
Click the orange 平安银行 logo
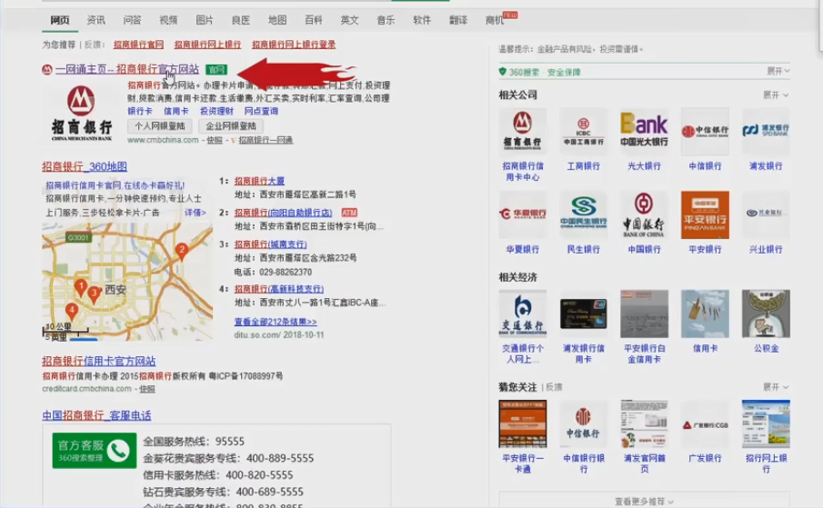[705, 214]
